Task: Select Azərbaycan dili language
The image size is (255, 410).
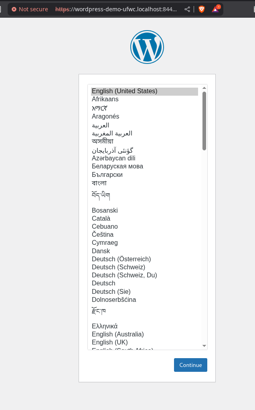Action: [144, 158]
